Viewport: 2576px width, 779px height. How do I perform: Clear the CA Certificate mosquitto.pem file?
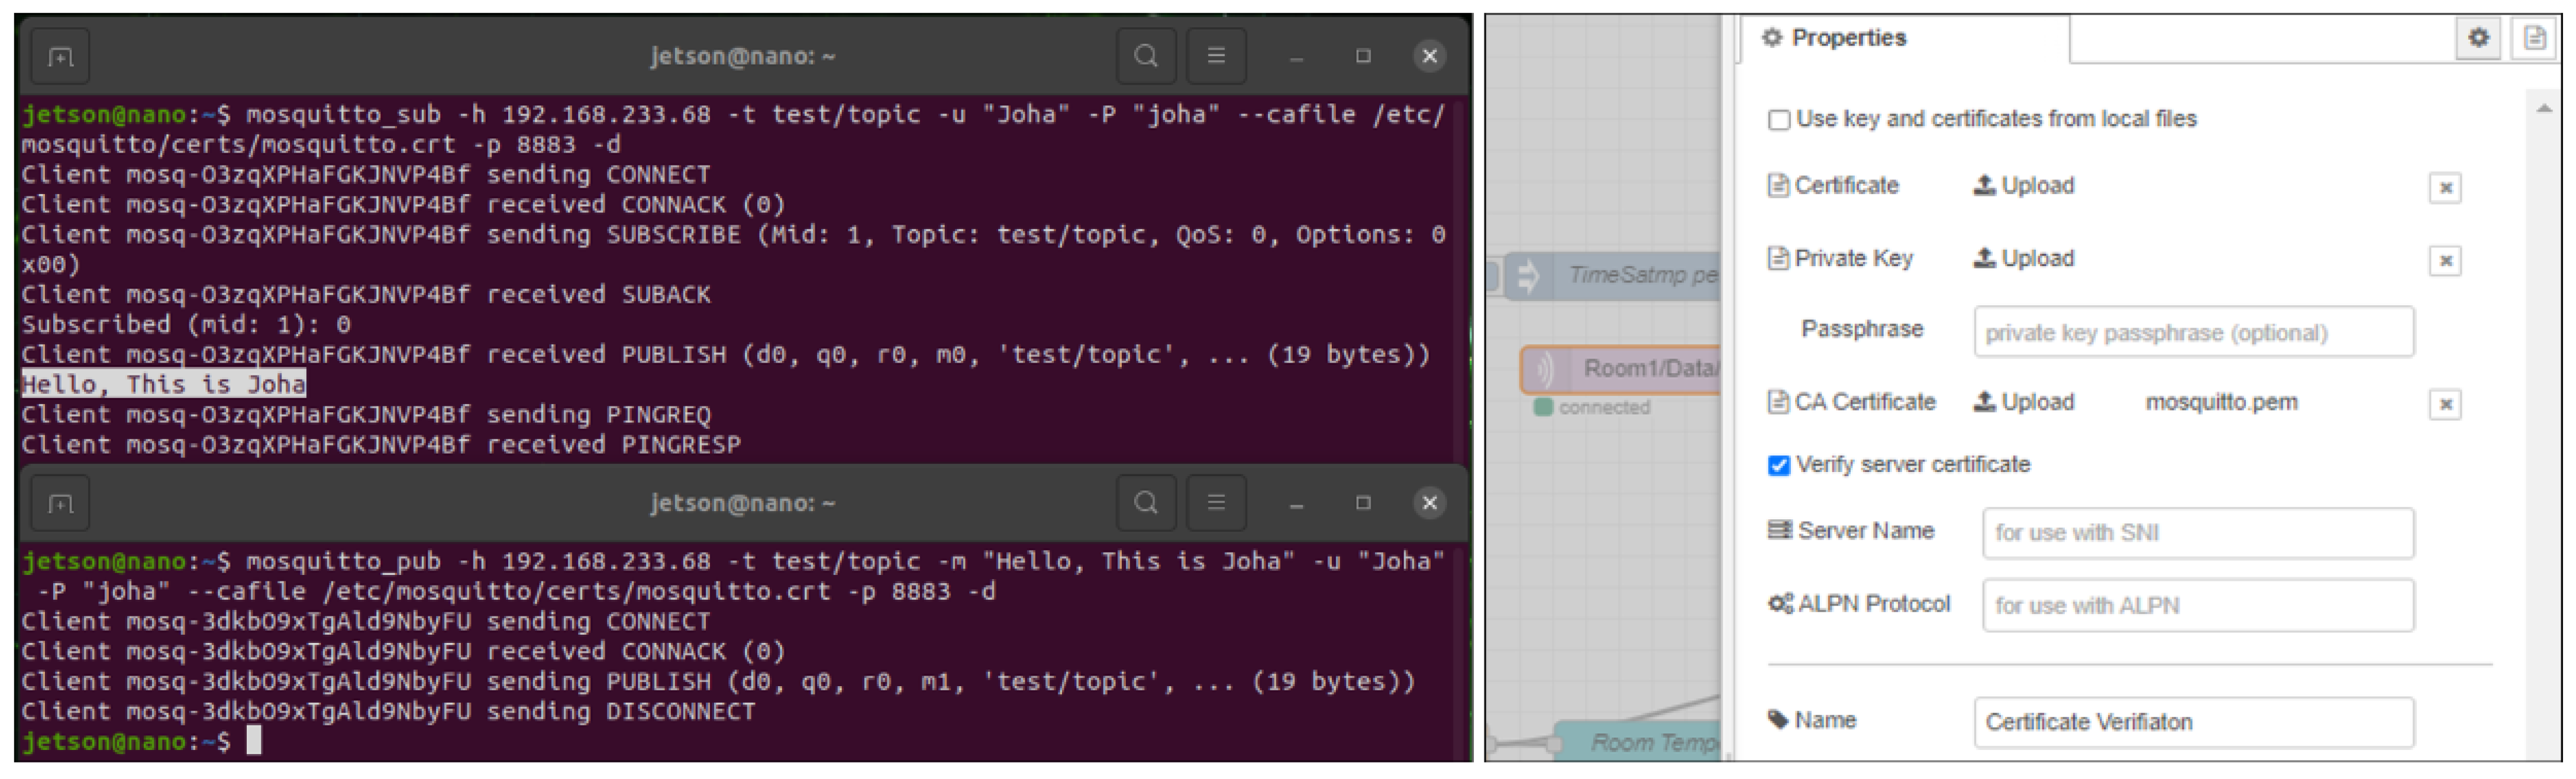click(2444, 404)
